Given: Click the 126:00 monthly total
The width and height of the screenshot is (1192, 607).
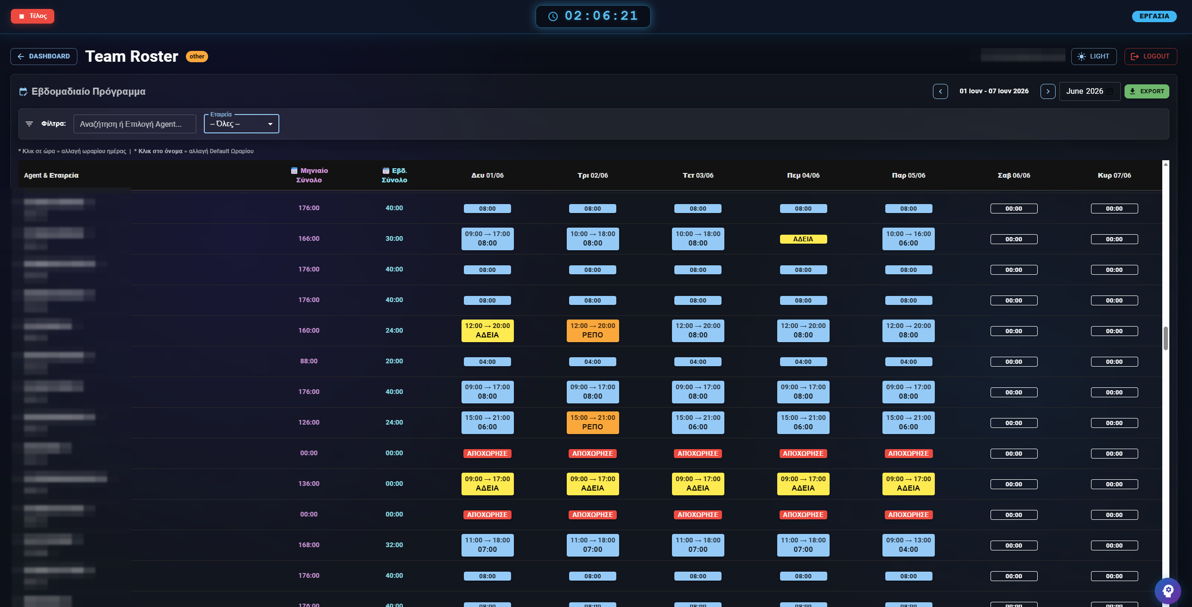Looking at the screenshot, I should tap(309, 423).
